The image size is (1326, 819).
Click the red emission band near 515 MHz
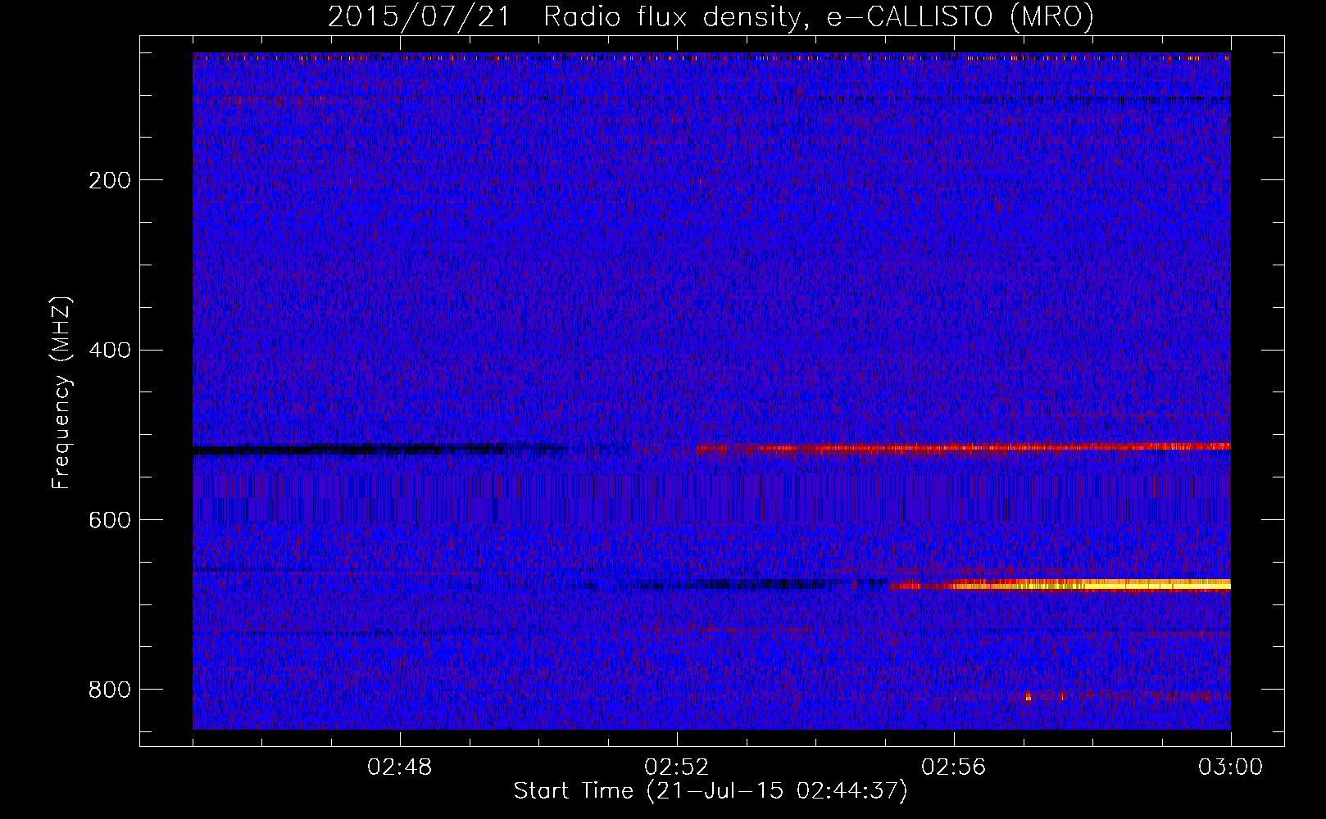coord(963,448)
